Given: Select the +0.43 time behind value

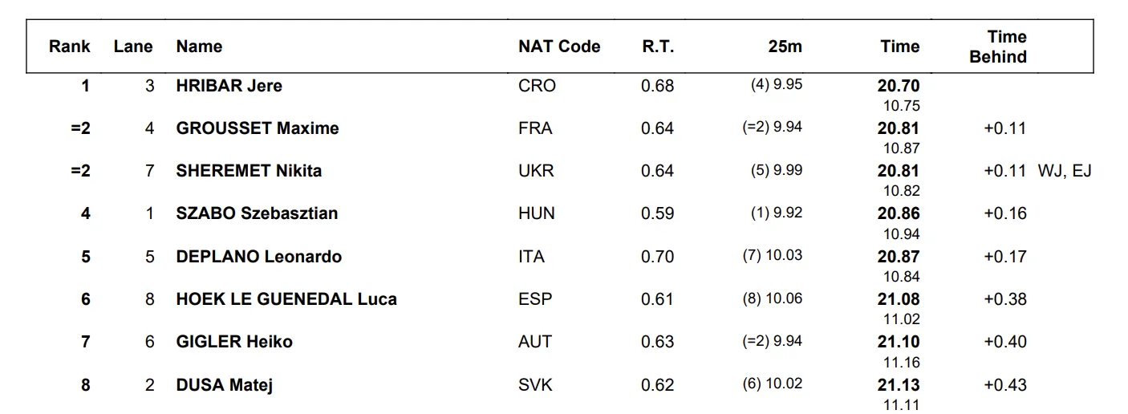Looking at the screenshot, I should click(1004, 385).
